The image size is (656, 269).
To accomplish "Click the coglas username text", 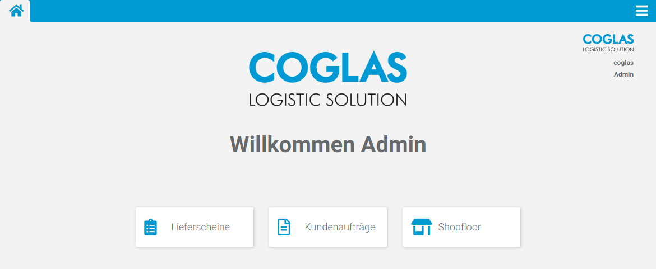I will pos(623,63).
